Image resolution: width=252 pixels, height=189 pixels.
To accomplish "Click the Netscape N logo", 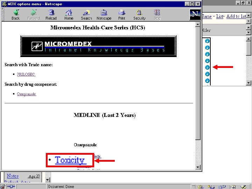I will click(195, 15).
